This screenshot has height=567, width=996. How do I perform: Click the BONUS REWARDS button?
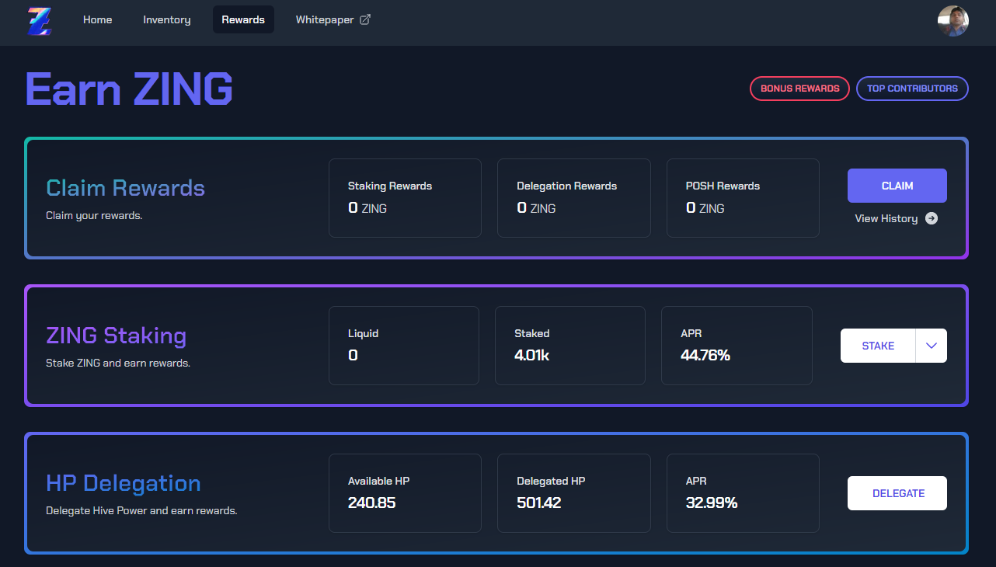[x=799, y=89]
